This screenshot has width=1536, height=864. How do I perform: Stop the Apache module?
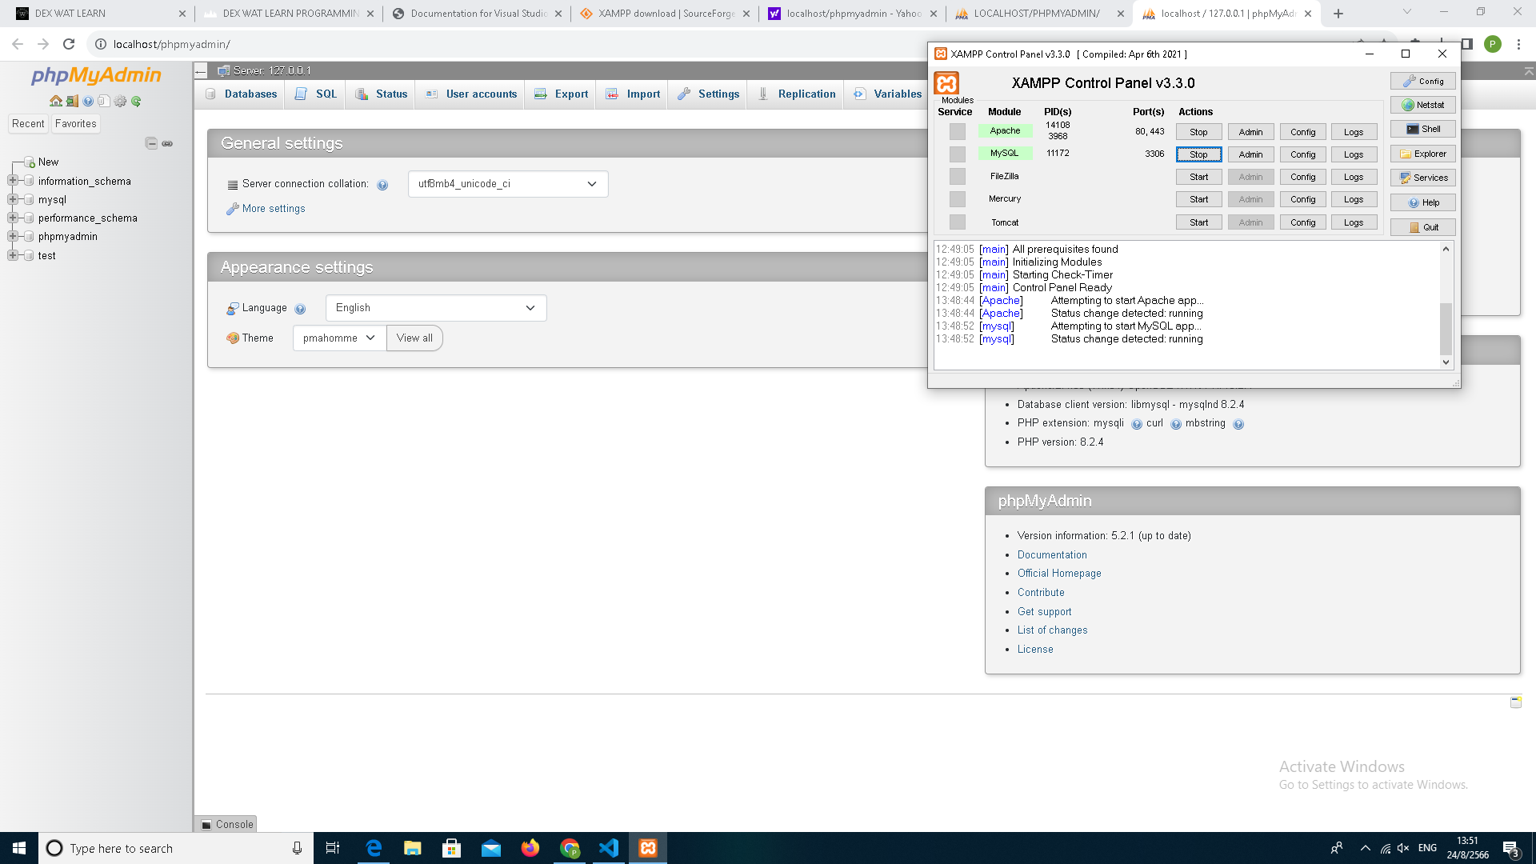point(1198,132)
